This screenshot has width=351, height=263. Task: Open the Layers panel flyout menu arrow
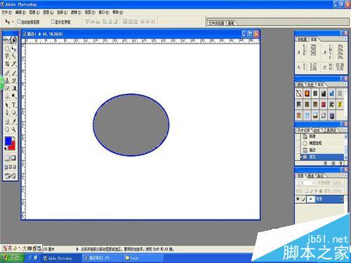point(345,175)
